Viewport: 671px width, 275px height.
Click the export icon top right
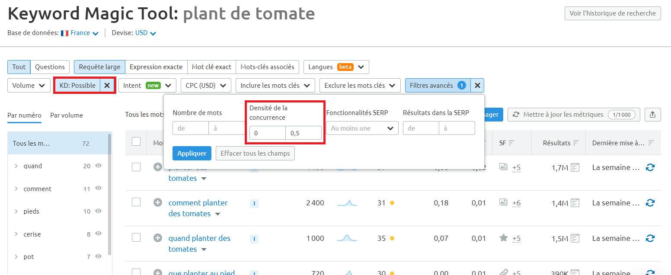tap(653, 115)
